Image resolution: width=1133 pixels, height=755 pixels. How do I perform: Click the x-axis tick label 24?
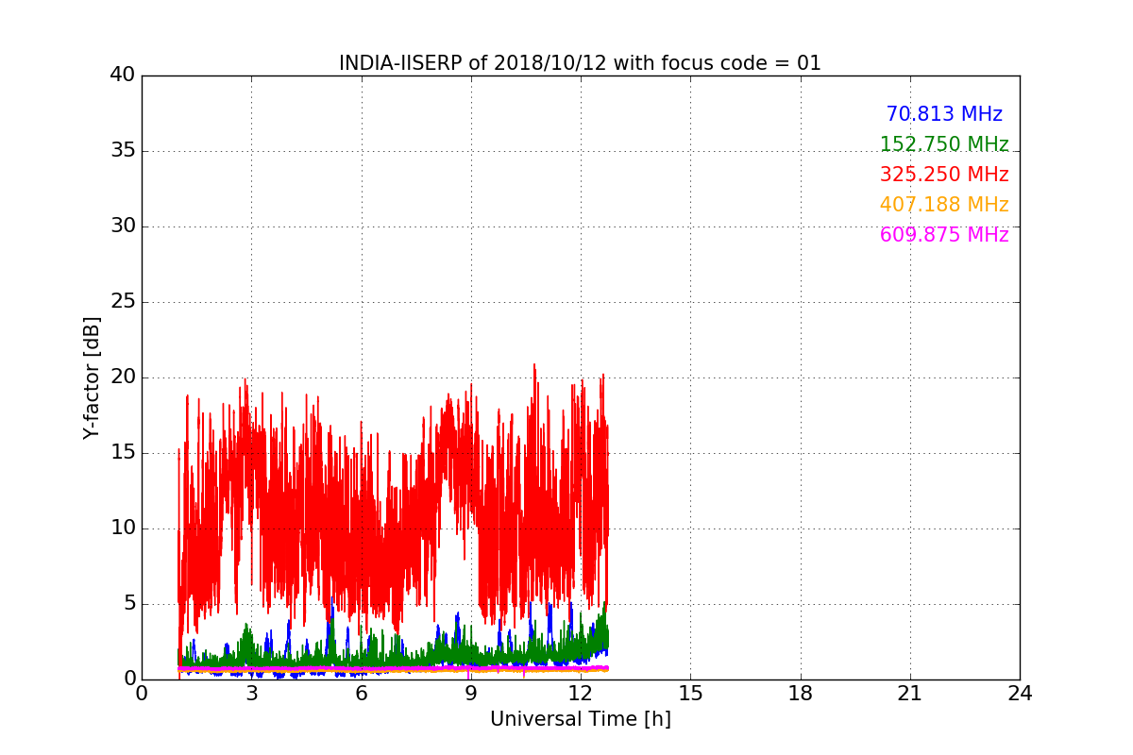pyautogui.click(x=1020, y=693)
